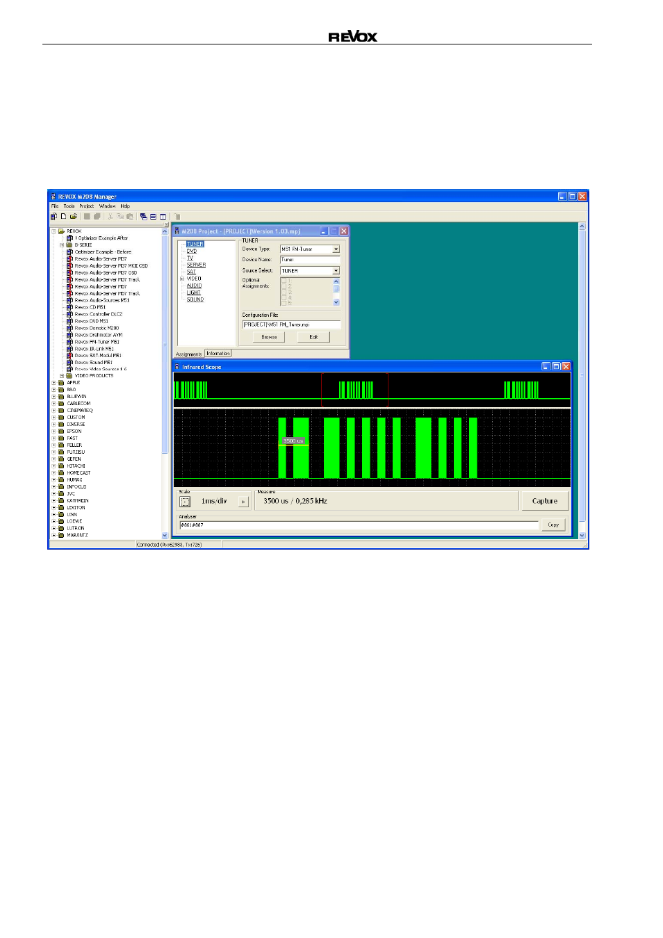663x938 pixels.
Task: Click the APPLE folder icon
Action: click(x=61, y=383)
